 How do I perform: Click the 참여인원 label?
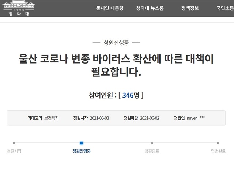click(x=101, y=95)
